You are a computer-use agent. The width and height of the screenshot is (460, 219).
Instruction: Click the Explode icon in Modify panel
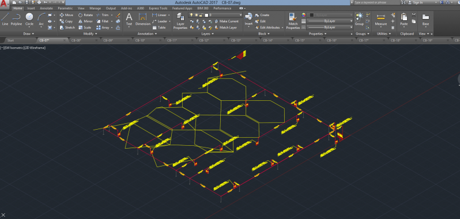[118, 21]
